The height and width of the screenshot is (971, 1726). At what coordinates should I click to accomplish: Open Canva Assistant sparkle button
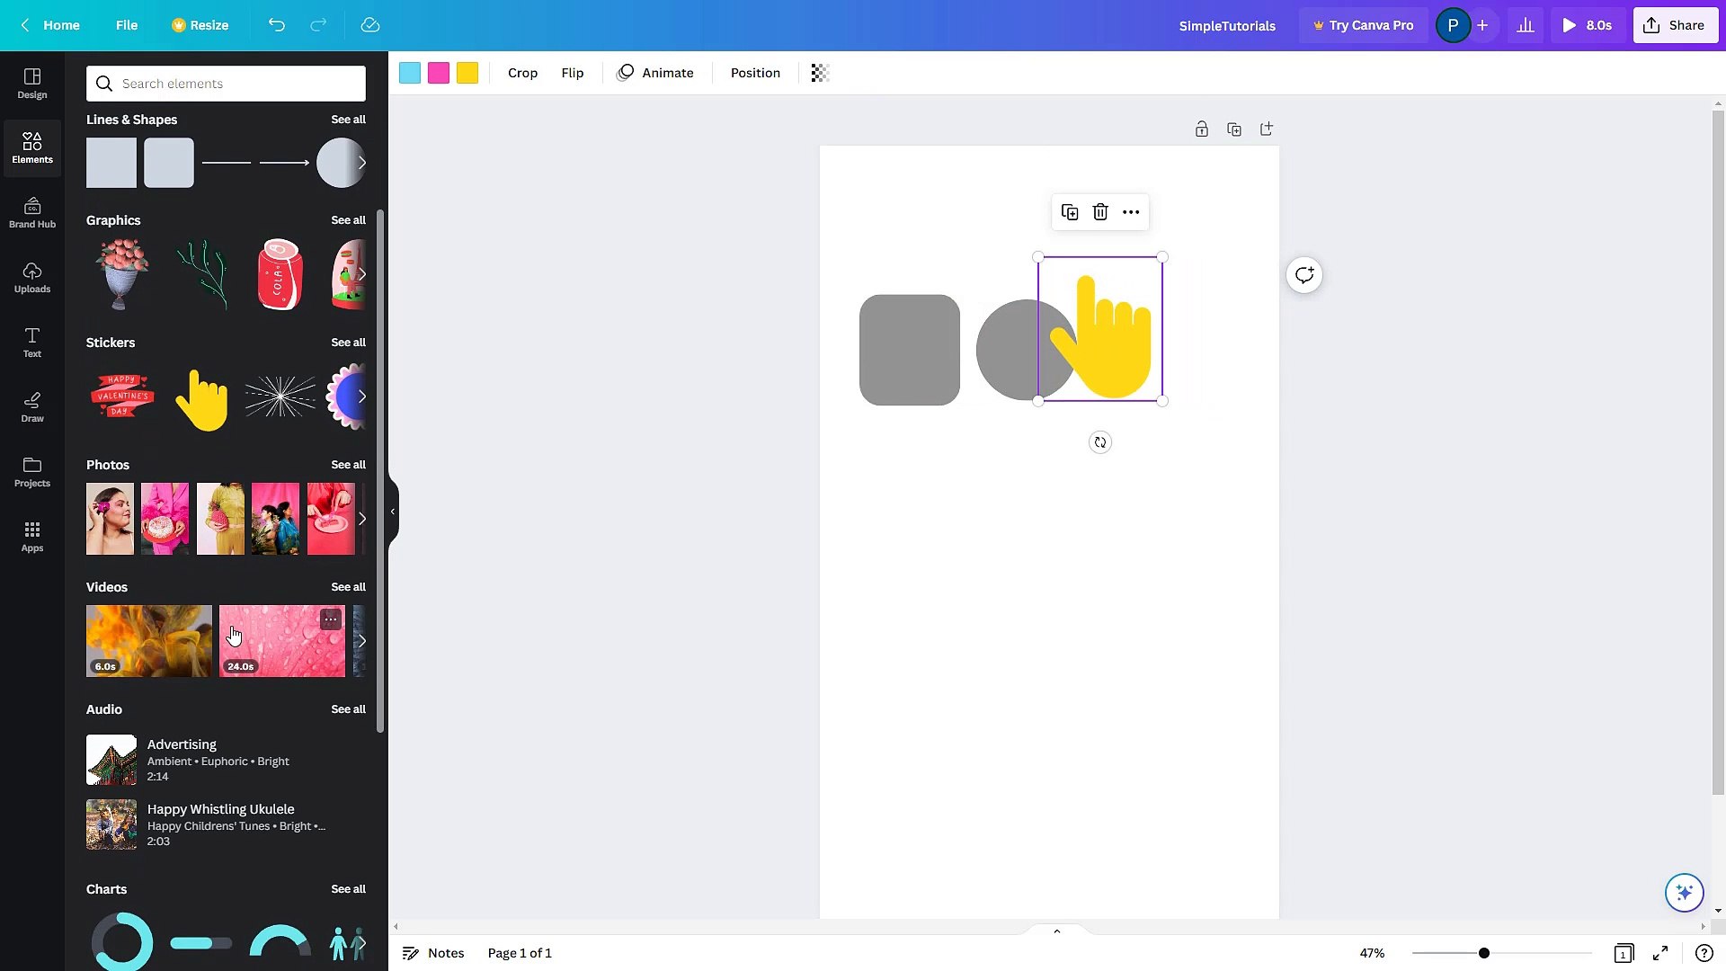tap(1684, 892)
